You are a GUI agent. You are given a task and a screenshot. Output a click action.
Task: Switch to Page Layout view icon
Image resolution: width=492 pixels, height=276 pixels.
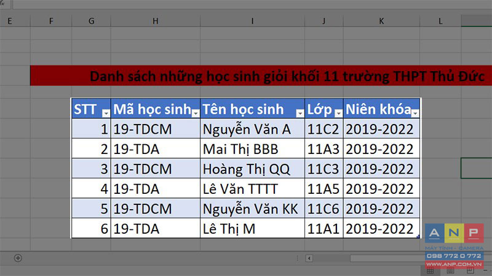coord(450,270)
